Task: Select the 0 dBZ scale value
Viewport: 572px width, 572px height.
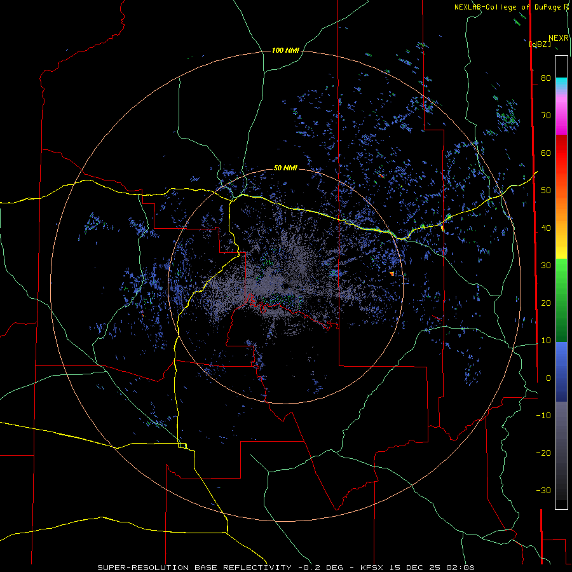Action: pos(548,378)
